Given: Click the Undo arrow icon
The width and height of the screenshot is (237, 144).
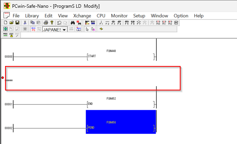Looking at the screenshot, I should tap(59, 23).
